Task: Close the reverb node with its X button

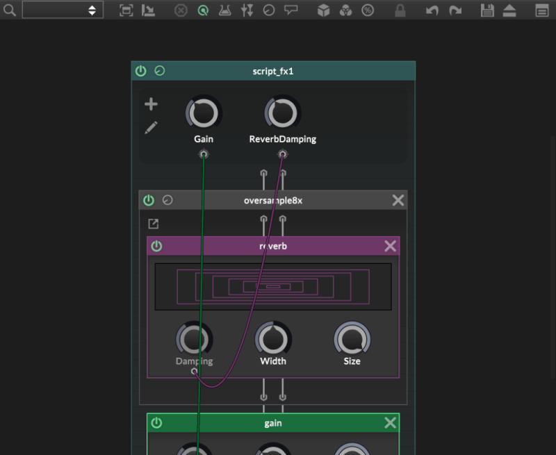Action: (390, 245)
